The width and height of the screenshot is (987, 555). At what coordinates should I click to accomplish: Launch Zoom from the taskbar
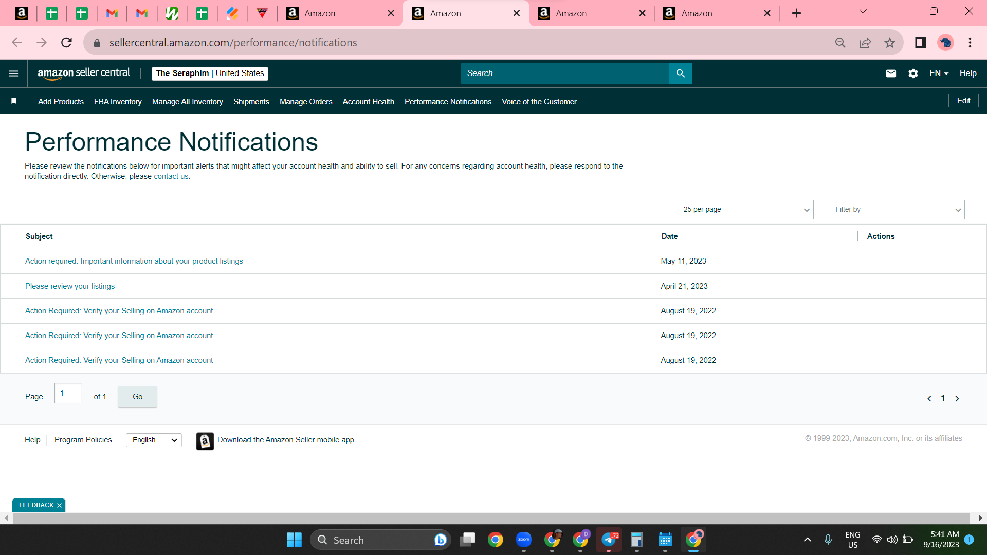[x=524, y=540]
